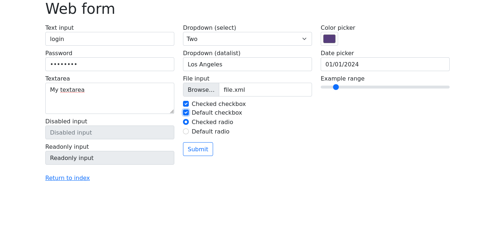This screenshot has height=230, width=495.
Task: Click the Date picker label
Action: coord(337,53)
